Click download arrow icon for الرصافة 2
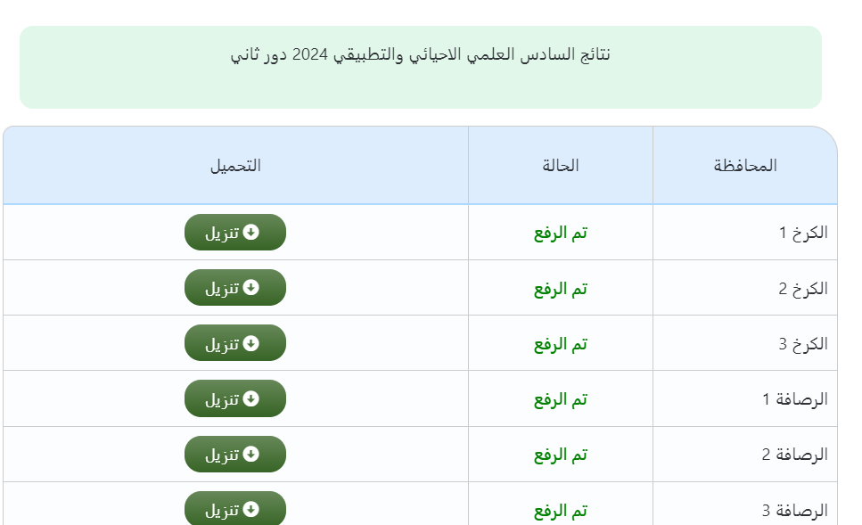862x525 pixels. (251, 454)
